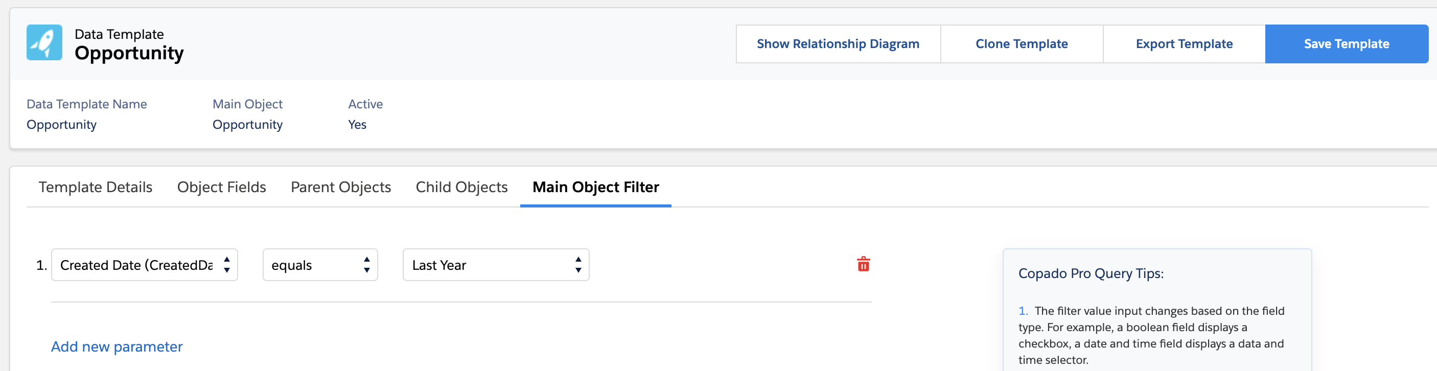Click the first query tip paragraph
This screenshot has height=371, width=1437.
(x=1151, y=335)
